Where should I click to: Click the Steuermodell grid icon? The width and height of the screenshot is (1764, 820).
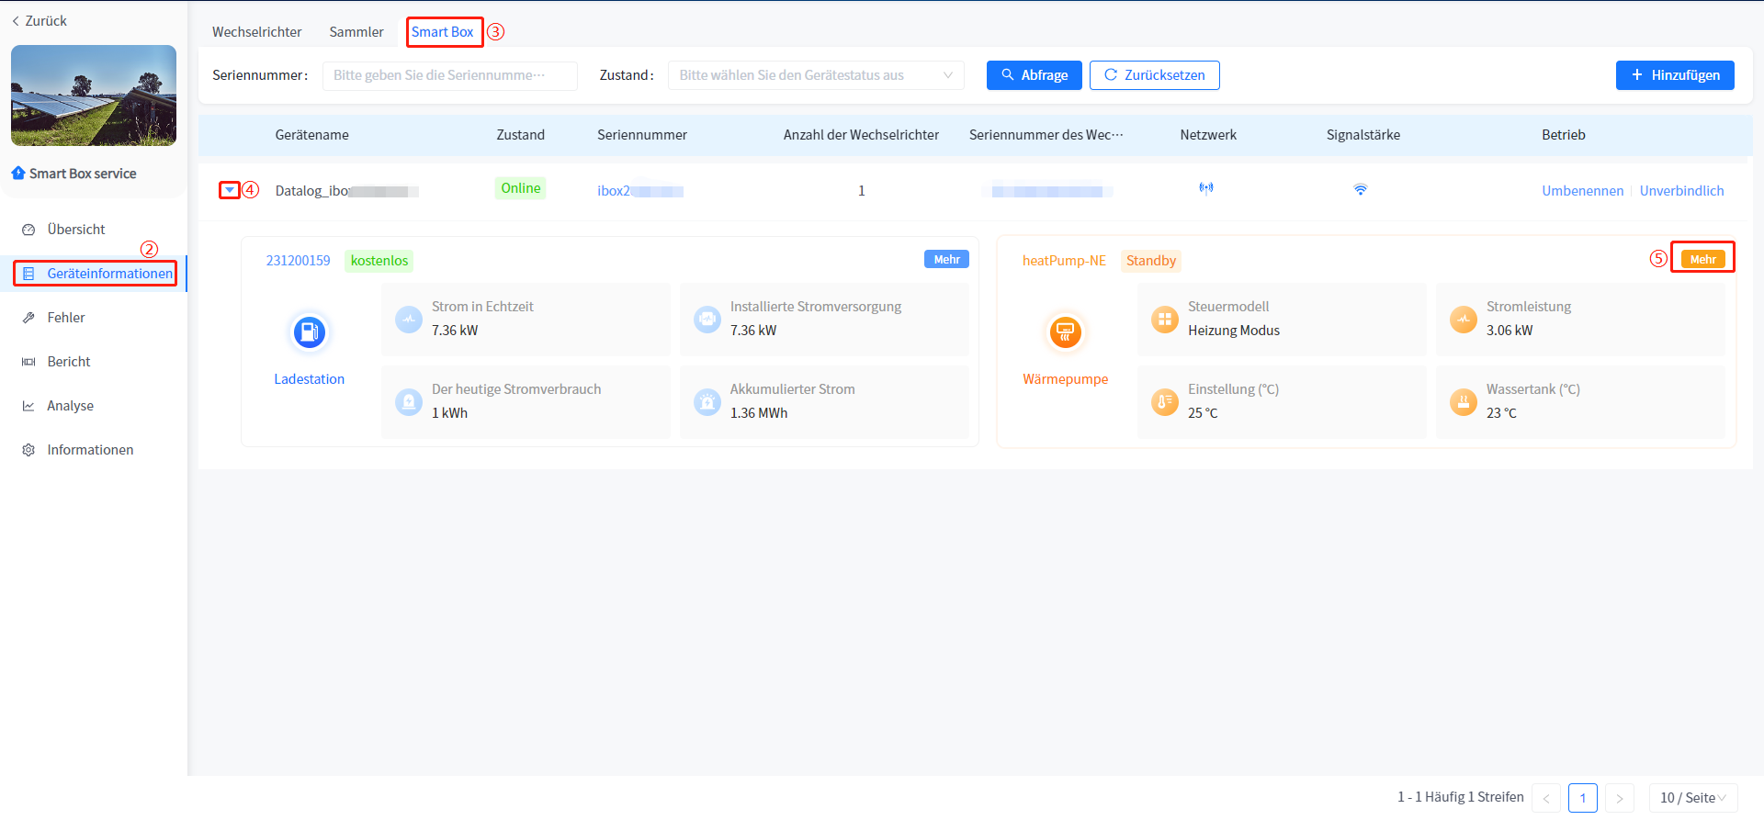[x=1165, y=320]
